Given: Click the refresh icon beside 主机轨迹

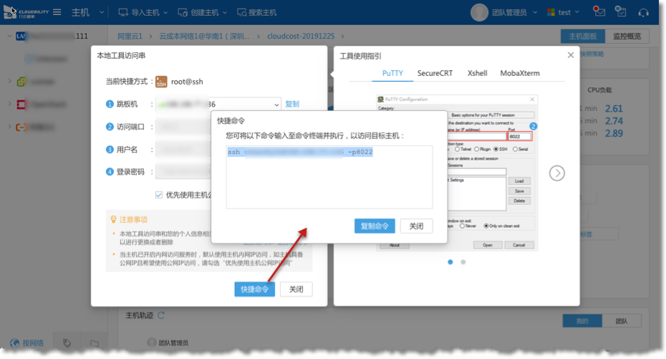Looking at the screenshot, I should click(x=161, y=315).
